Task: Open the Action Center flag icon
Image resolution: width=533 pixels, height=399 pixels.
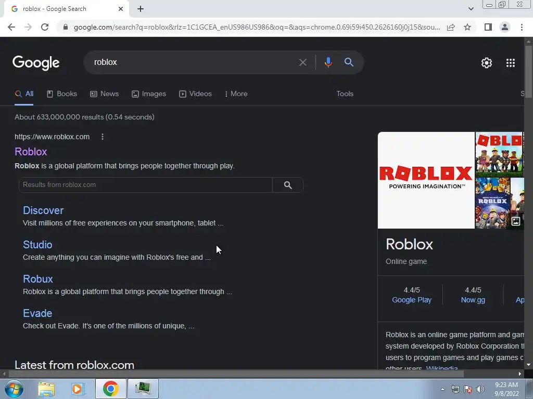Action: [x=468, y=390]
